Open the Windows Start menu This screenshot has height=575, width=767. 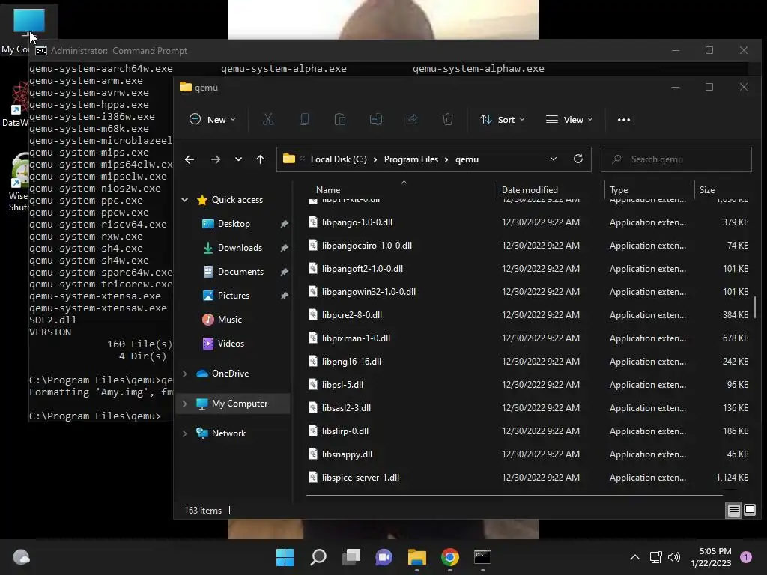[285, 557]
